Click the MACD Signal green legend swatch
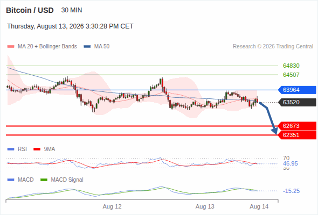318x215 pixels. (44, 180)
